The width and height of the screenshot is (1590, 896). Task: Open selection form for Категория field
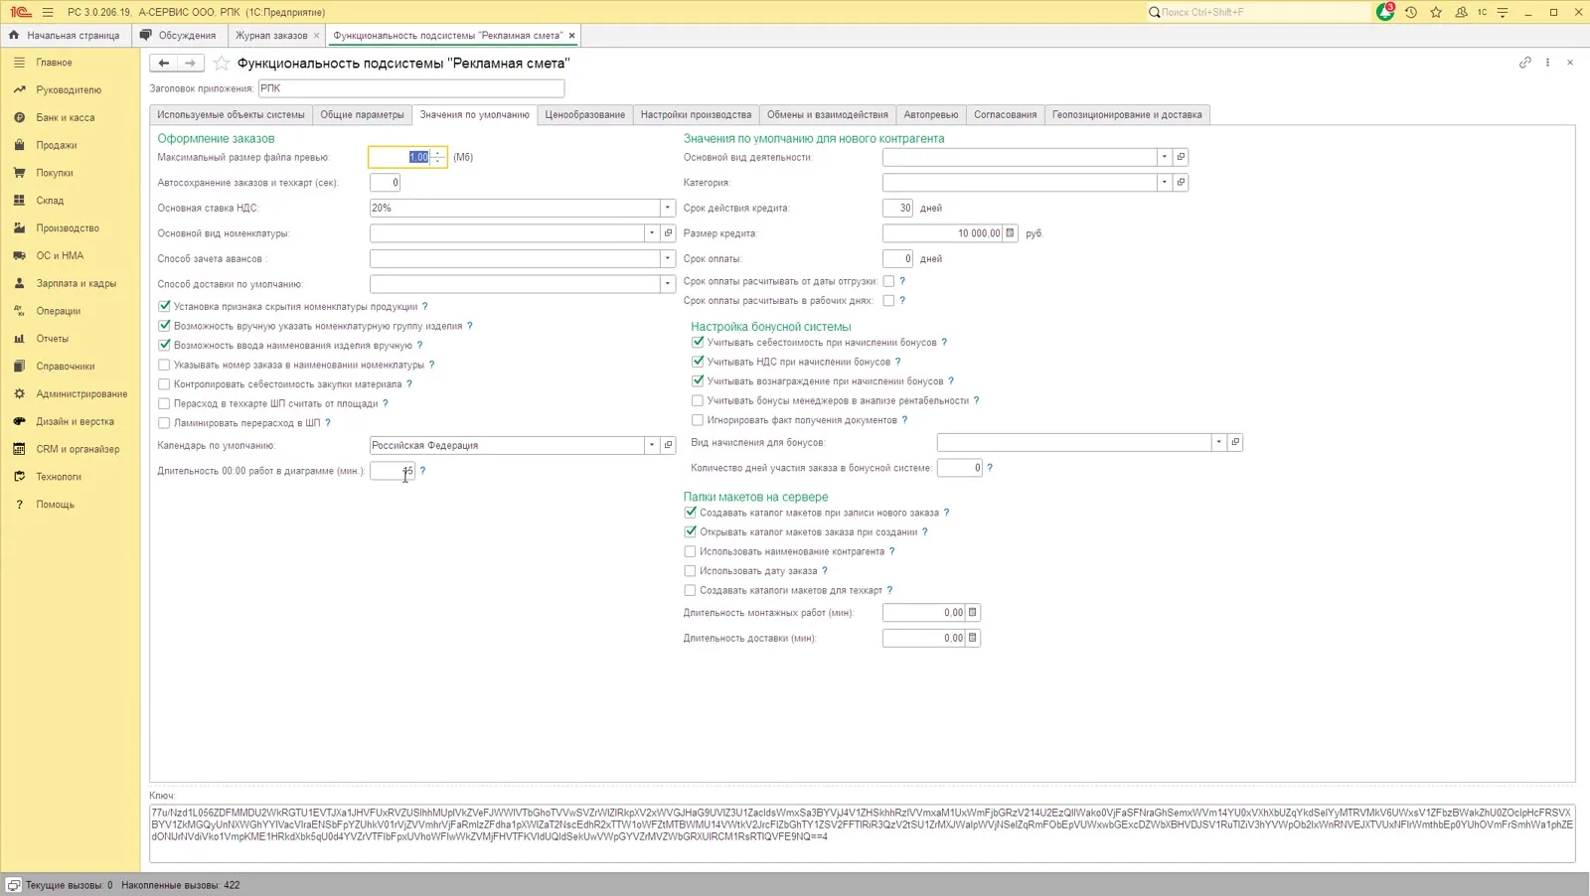click(1181, 183)
